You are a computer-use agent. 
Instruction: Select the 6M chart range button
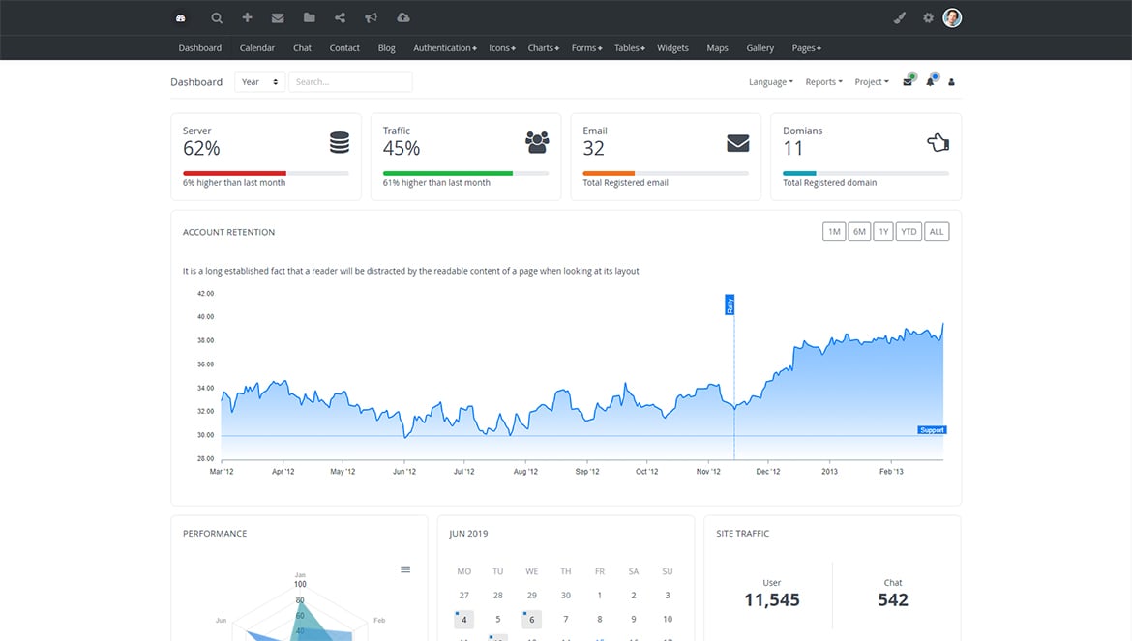[x=859, y=231]
